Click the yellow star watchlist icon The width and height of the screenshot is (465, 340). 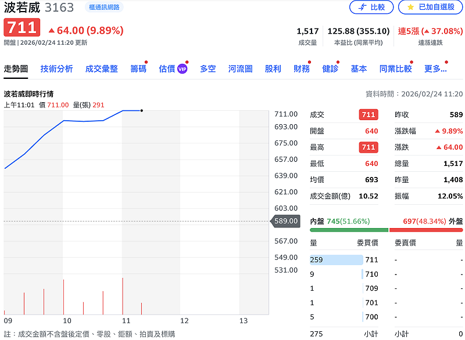(x=410, y=7)
